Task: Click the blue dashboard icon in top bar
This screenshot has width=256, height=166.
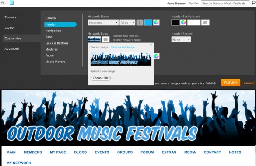Action: [x=11, y=3]
